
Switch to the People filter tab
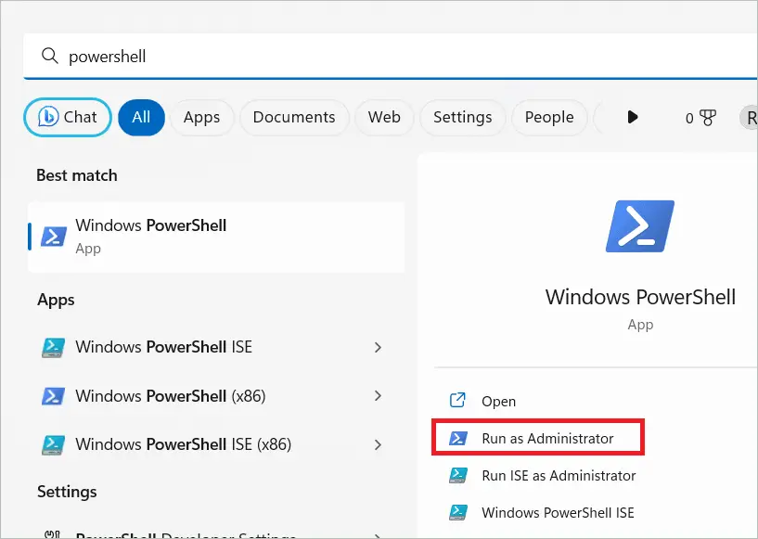click(549, 117)
